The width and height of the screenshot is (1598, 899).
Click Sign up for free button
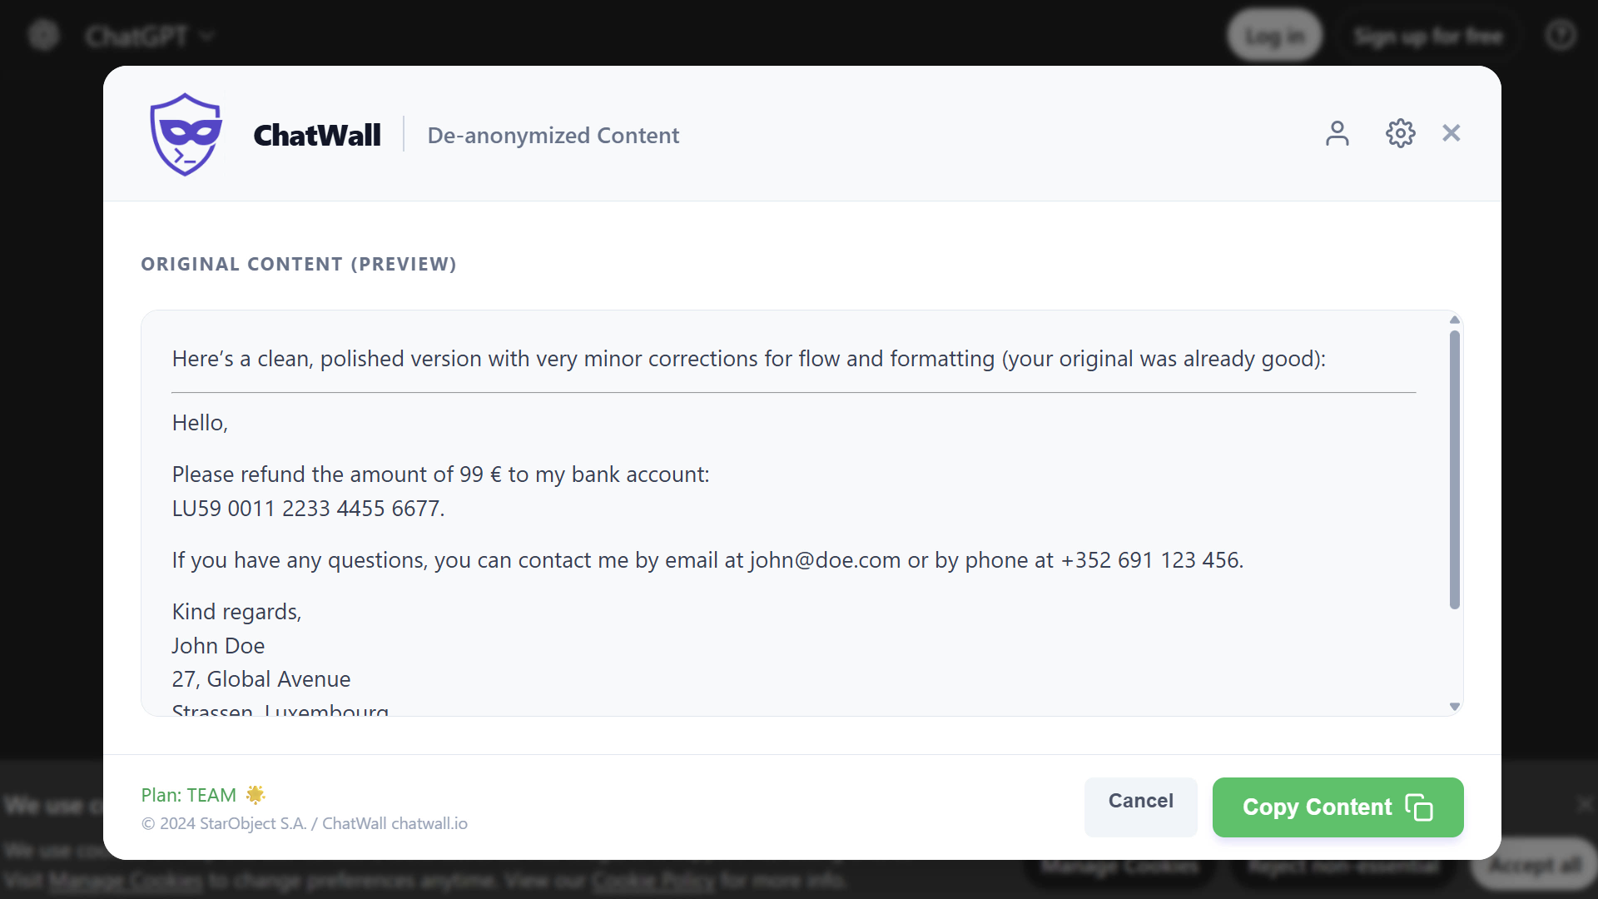1428,36
